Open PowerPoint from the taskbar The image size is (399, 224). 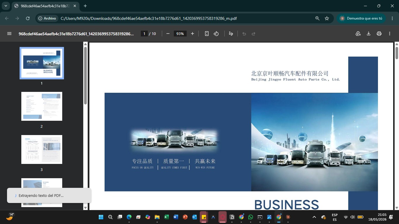point(185,217)
